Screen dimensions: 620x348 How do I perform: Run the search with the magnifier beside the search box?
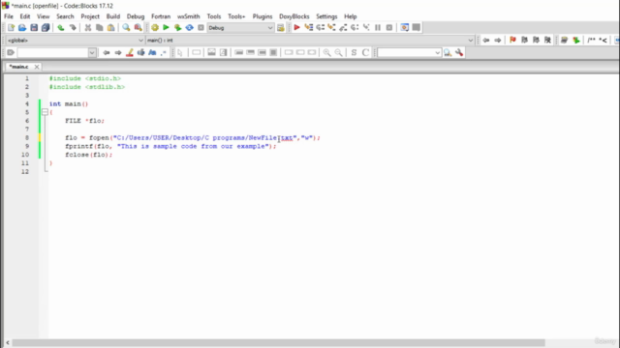pyautogui.click(x=448, y=53)
